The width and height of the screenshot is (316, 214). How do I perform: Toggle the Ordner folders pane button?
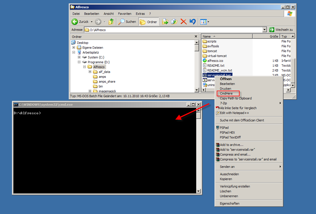(148, 22)
